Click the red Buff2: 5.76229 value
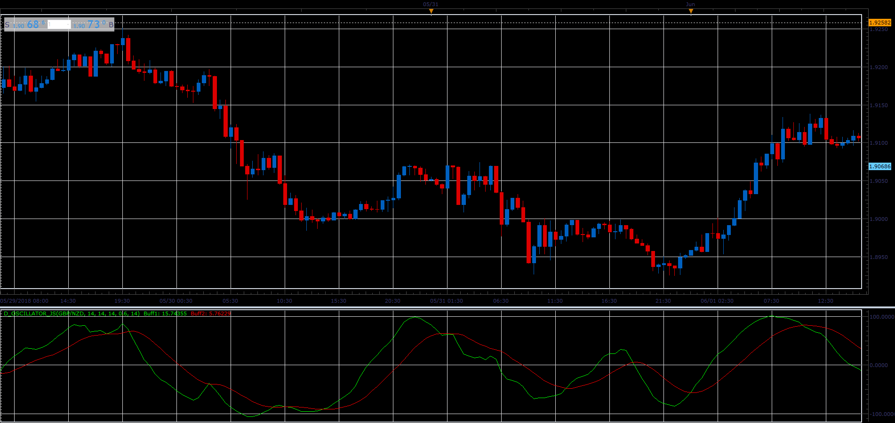895x423 pixels. pyautogui.click(x=211, y=313)
